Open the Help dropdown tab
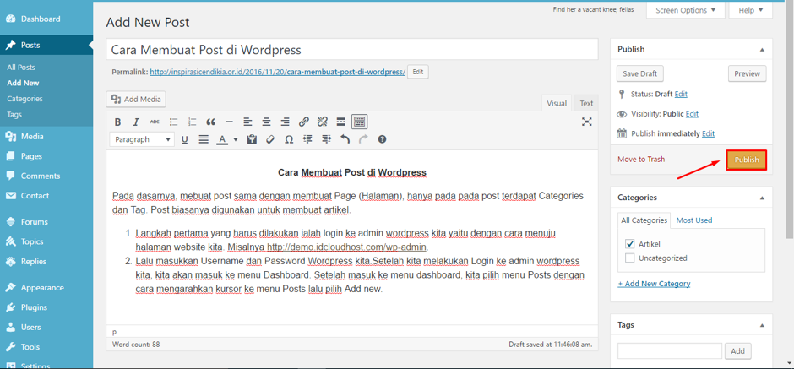Viewport: 794px width, 369px height. point(750,10)
